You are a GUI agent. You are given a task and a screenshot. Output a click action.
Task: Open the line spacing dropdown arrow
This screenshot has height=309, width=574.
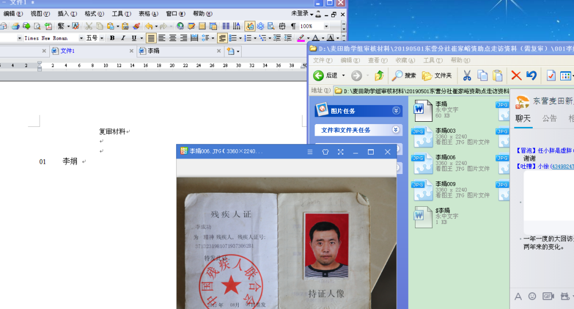coord(213,38)
